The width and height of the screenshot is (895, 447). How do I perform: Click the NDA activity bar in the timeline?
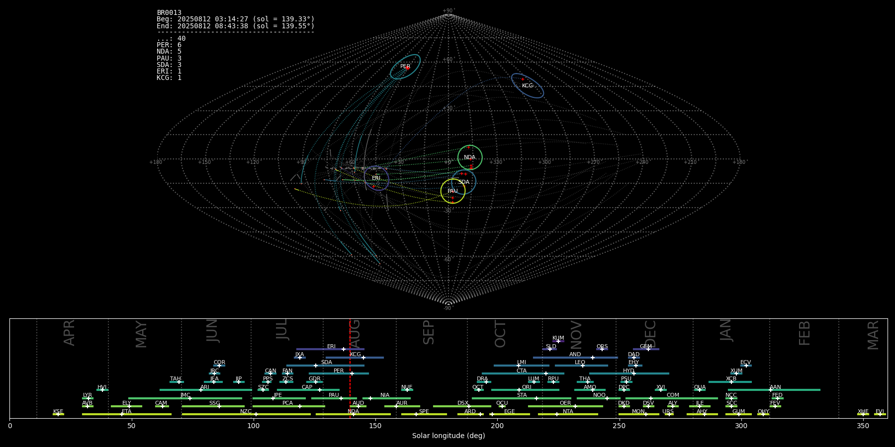[353, 414]
